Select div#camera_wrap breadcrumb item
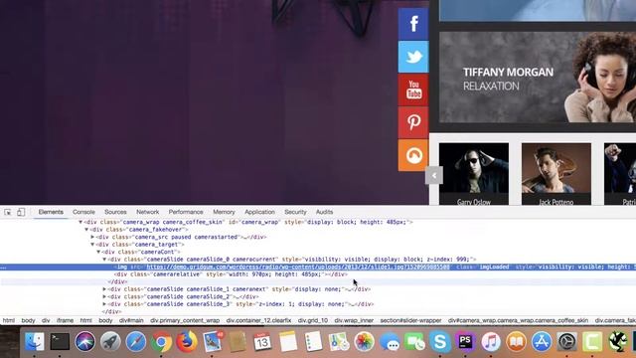This screenshot has width=636, height=358. click(518, 320)
